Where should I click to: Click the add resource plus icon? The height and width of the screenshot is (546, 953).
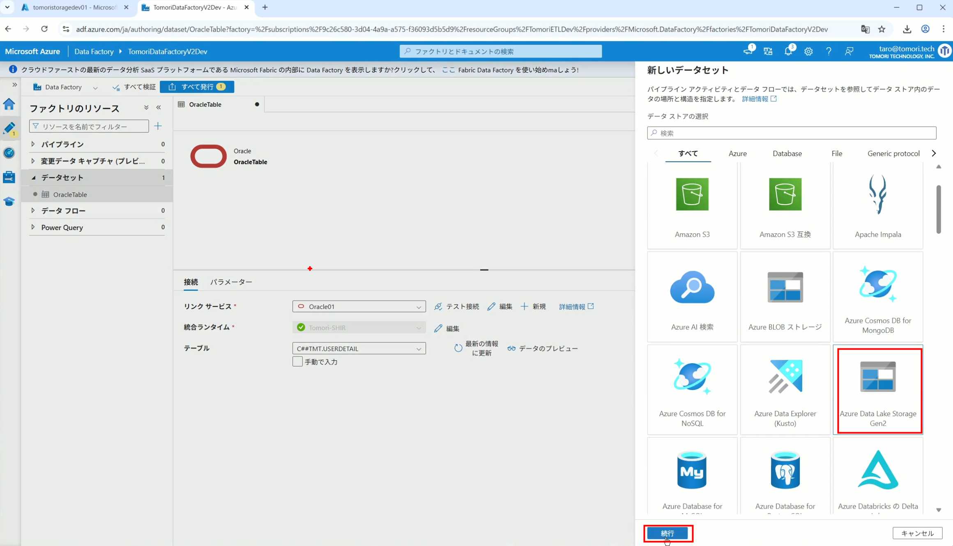[158, 126]
